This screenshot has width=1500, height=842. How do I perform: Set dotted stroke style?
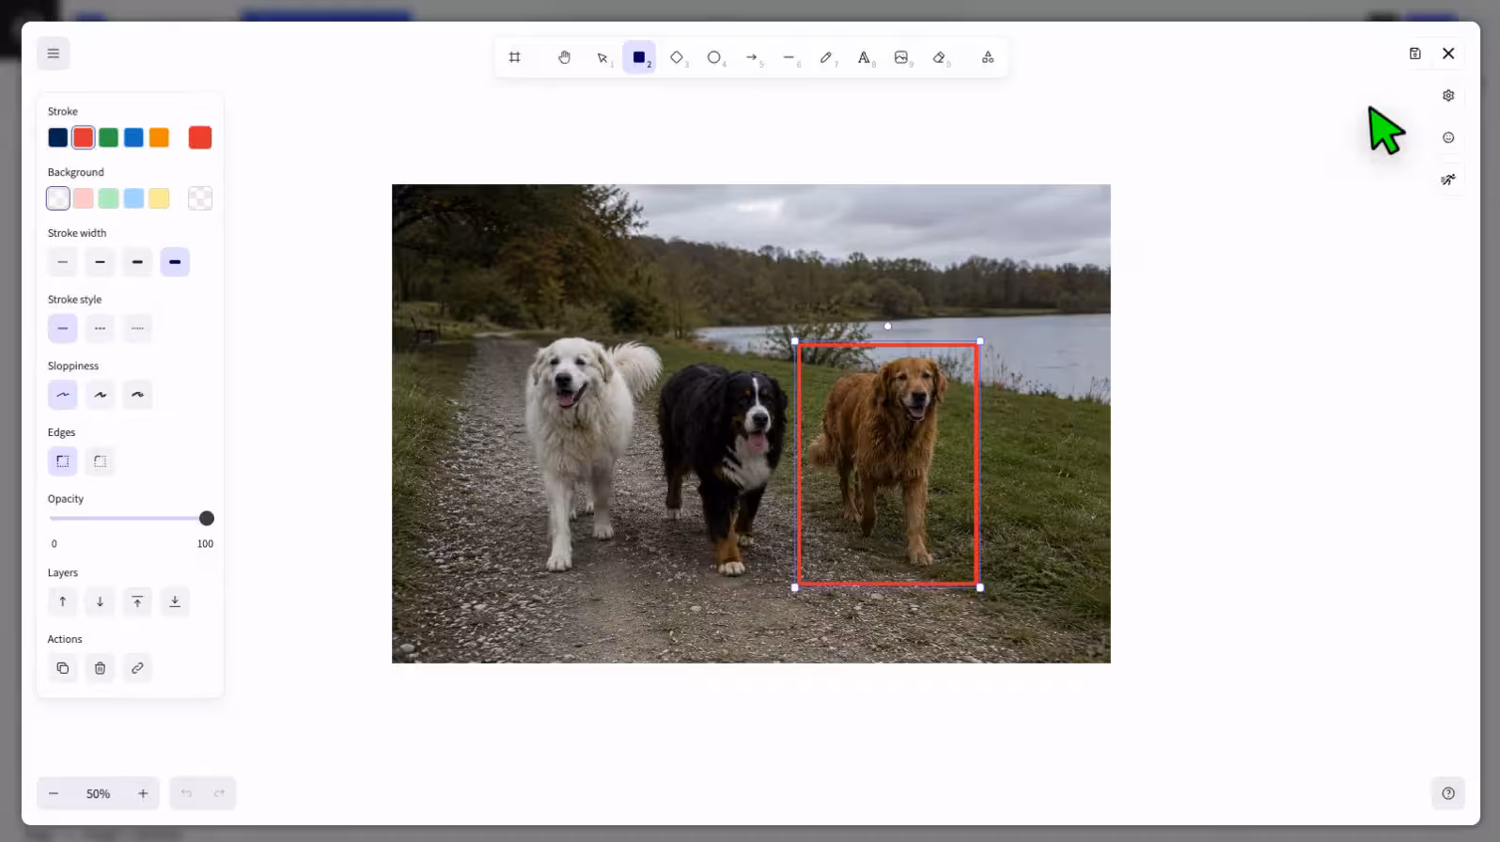[x=137, y=329]
